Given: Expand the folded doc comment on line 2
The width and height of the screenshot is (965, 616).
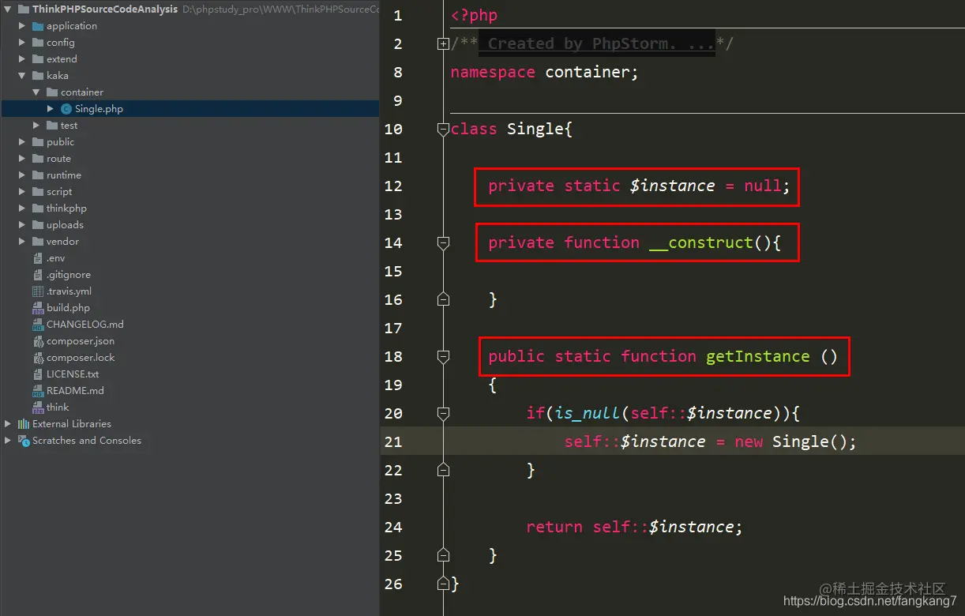Looking at the screenshot, I should (443, 44).
